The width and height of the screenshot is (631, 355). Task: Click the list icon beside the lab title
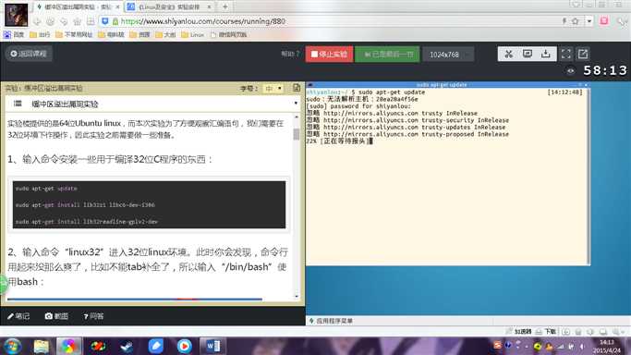pyautogui.click(x=18, y=104)
